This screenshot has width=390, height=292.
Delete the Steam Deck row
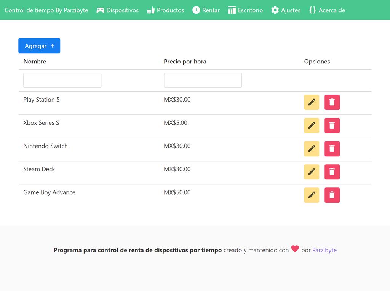(332, 172)
